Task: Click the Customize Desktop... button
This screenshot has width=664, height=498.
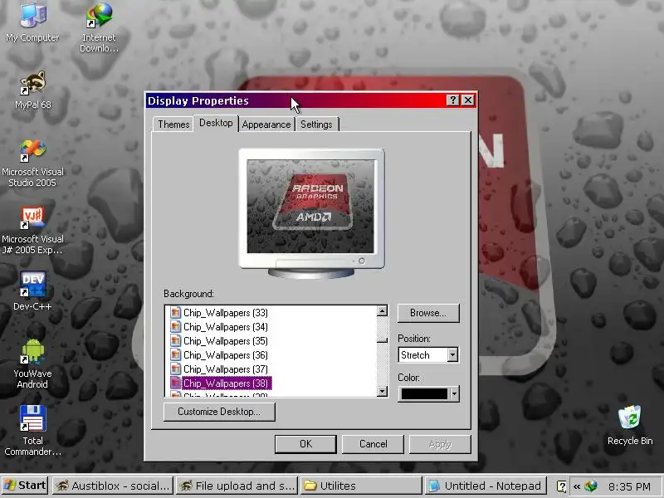Action: [x=219, y=412]
